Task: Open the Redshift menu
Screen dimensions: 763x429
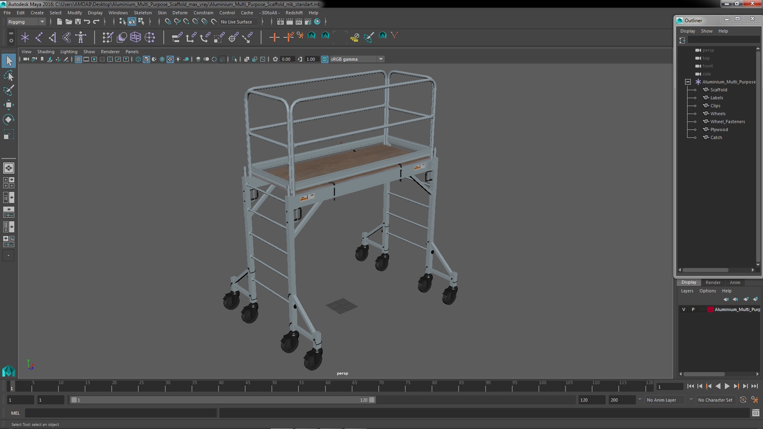Action: point(294,13)
